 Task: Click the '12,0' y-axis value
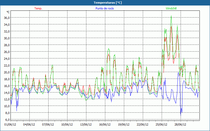[x=7, y=99]
